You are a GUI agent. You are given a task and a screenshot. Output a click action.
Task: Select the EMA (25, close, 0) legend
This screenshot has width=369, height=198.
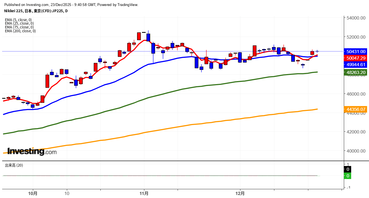pos(19,23)
